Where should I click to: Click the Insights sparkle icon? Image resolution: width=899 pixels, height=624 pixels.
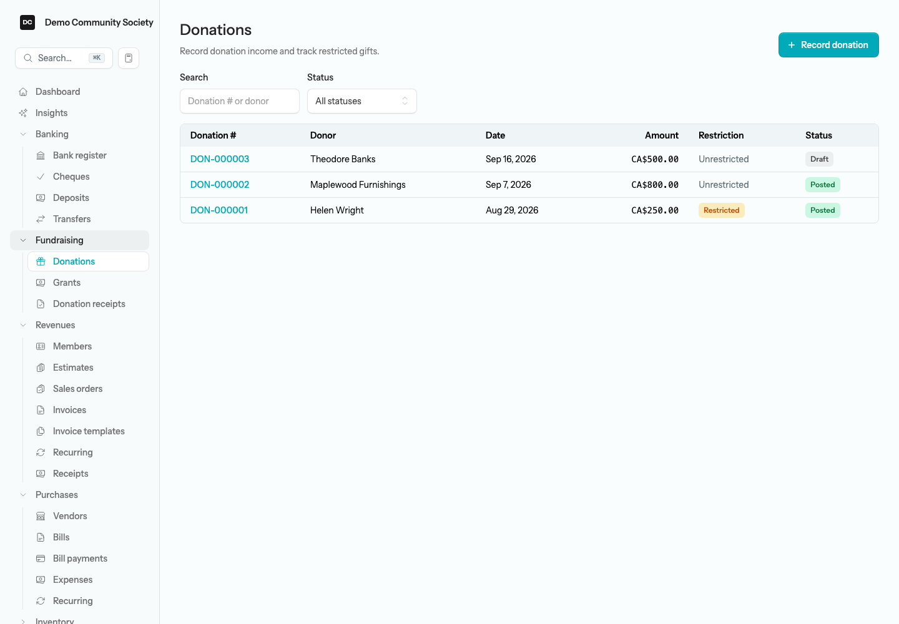point(23,113)
